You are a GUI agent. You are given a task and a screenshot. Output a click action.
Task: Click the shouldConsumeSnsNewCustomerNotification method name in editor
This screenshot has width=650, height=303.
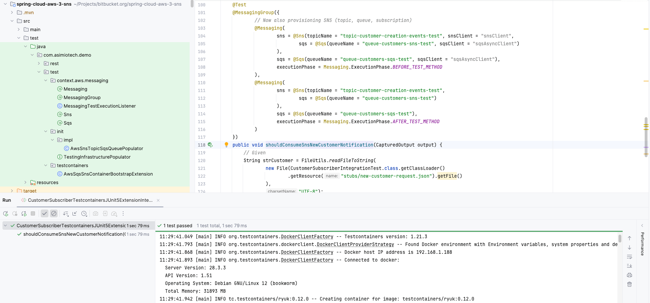(x=319, y=145)
